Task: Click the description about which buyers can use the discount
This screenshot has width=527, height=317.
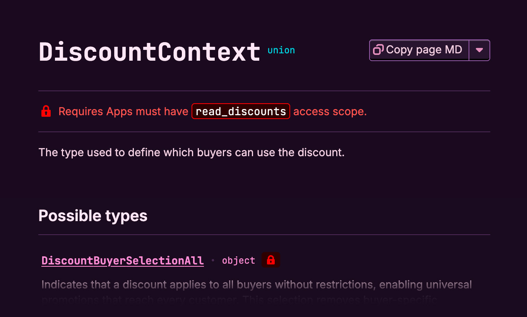Action: coord(192,152)
